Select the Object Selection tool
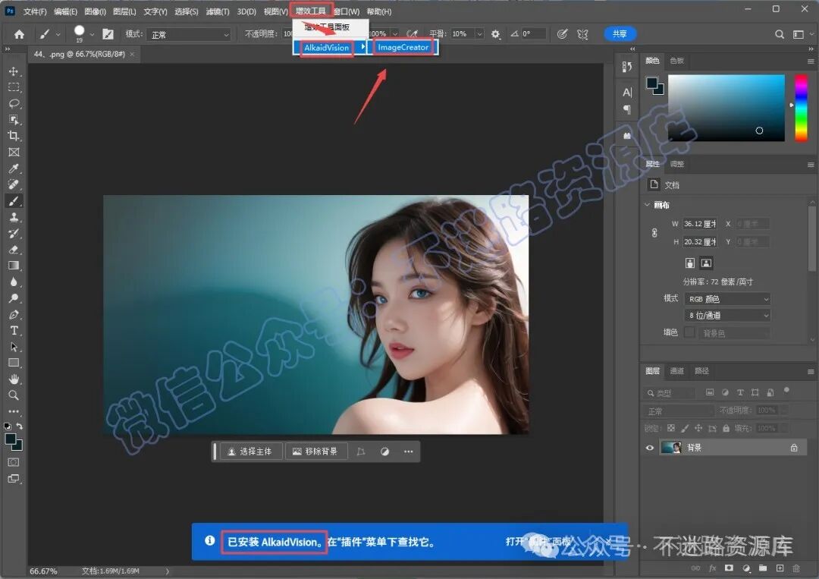The height and width of the screenshot is (579, 819). tap(14, 120)
